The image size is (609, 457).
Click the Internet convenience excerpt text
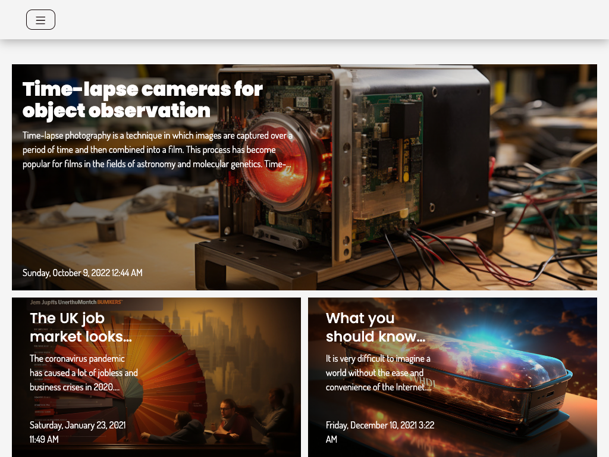378,373
